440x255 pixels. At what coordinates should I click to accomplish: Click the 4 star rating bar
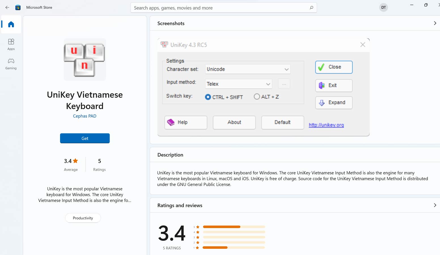coord(234,232)
